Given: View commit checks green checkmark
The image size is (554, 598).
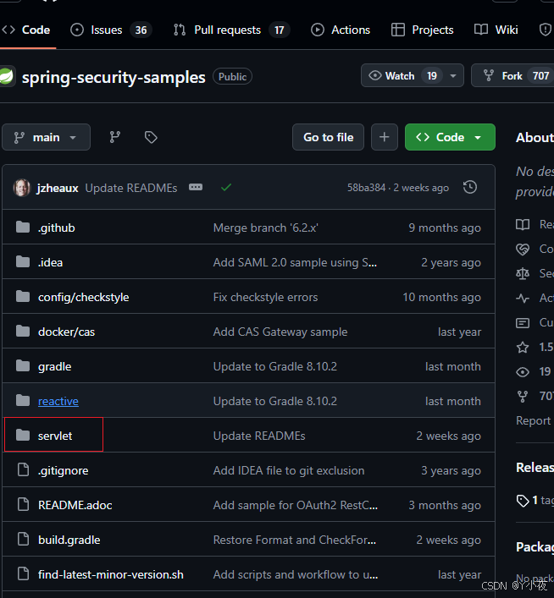Looking at the screenshot, I should tap(226, 187).
